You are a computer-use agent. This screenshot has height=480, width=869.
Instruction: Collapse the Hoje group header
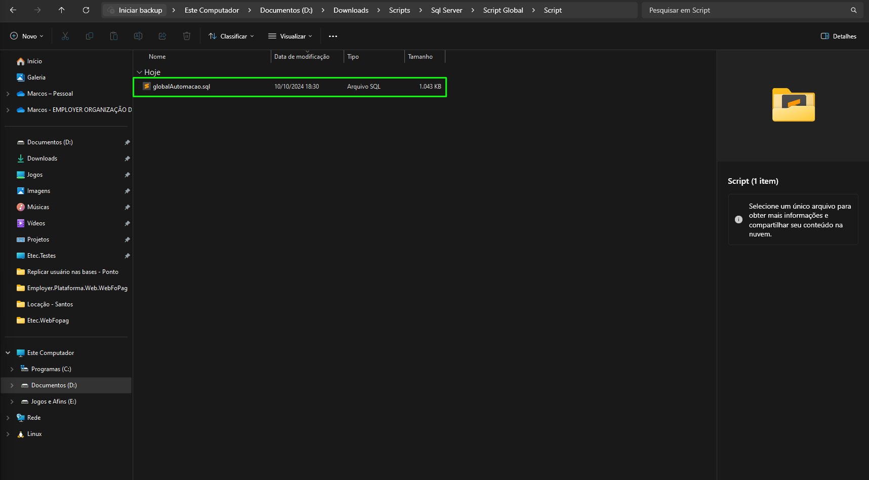(x=139, y=72)
